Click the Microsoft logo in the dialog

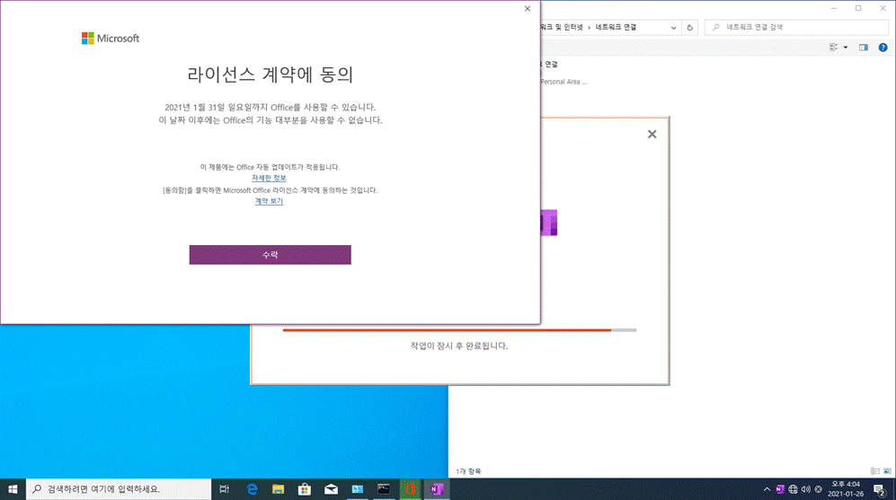tap(111, 39)
